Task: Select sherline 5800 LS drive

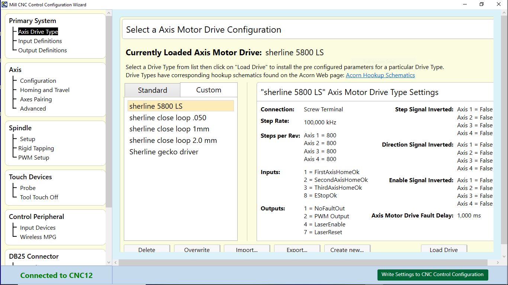Action: pos(181,106)
